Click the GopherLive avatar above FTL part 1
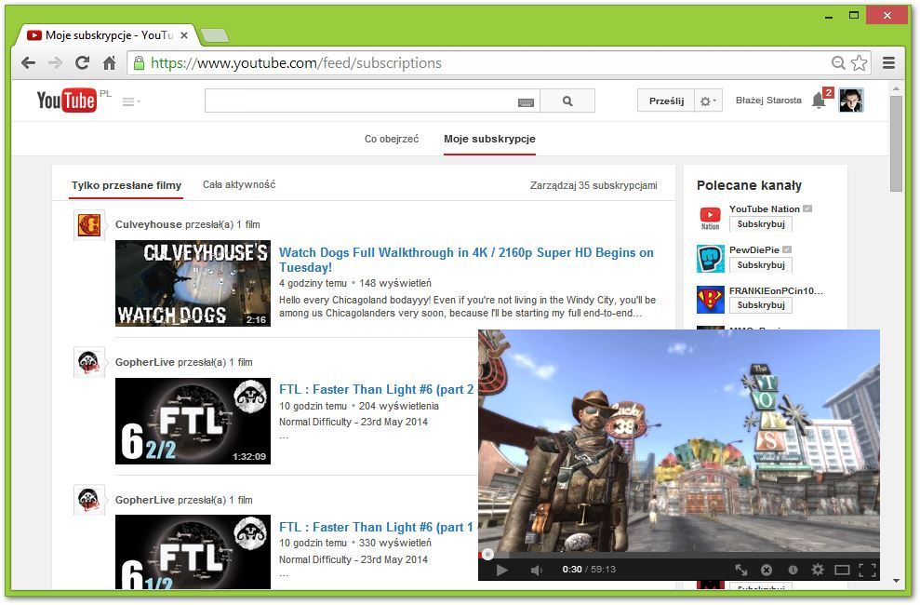 89,500
